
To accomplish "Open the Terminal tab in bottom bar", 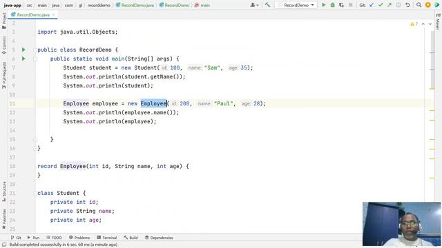I will 107,238.
